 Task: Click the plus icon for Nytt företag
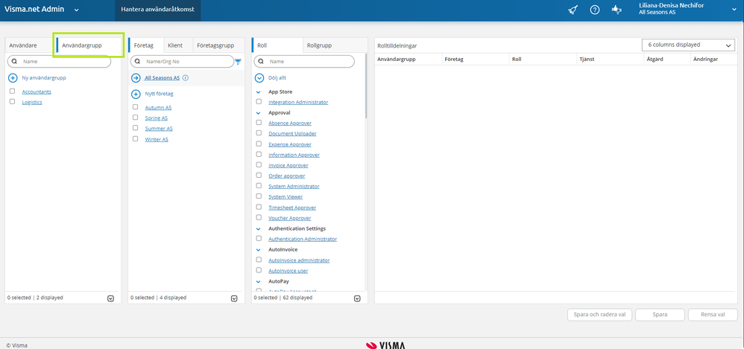point(136,95)
